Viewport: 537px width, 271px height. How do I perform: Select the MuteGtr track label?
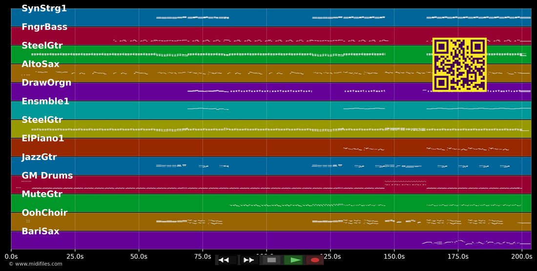[x=42, y=194]
